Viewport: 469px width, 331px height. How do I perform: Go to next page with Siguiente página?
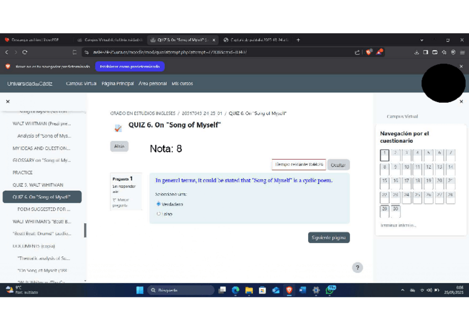[x=329, y=238]
